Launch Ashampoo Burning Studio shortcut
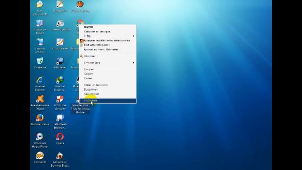Image resolution: width=302 pixels, height=170 pixels. click(60, 155)
